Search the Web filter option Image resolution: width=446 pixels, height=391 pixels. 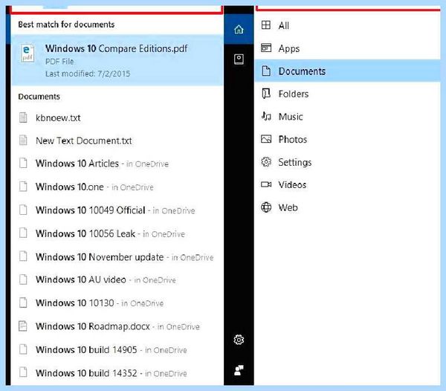pos(347,207)
